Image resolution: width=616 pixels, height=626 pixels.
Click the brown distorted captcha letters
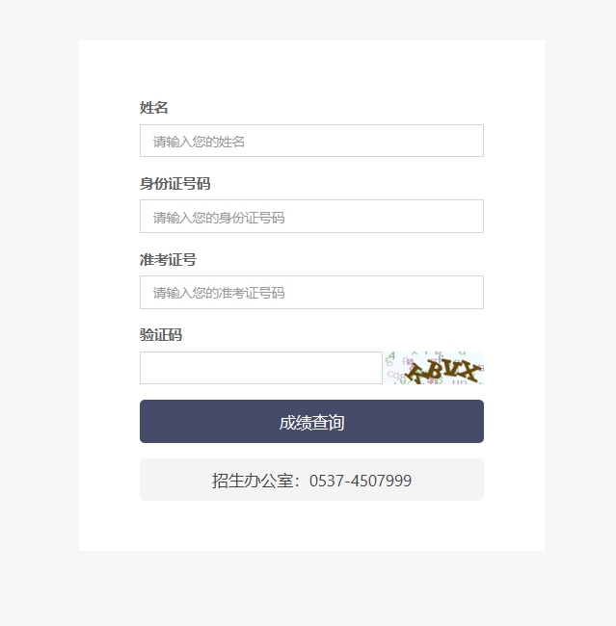pos(442,372)
